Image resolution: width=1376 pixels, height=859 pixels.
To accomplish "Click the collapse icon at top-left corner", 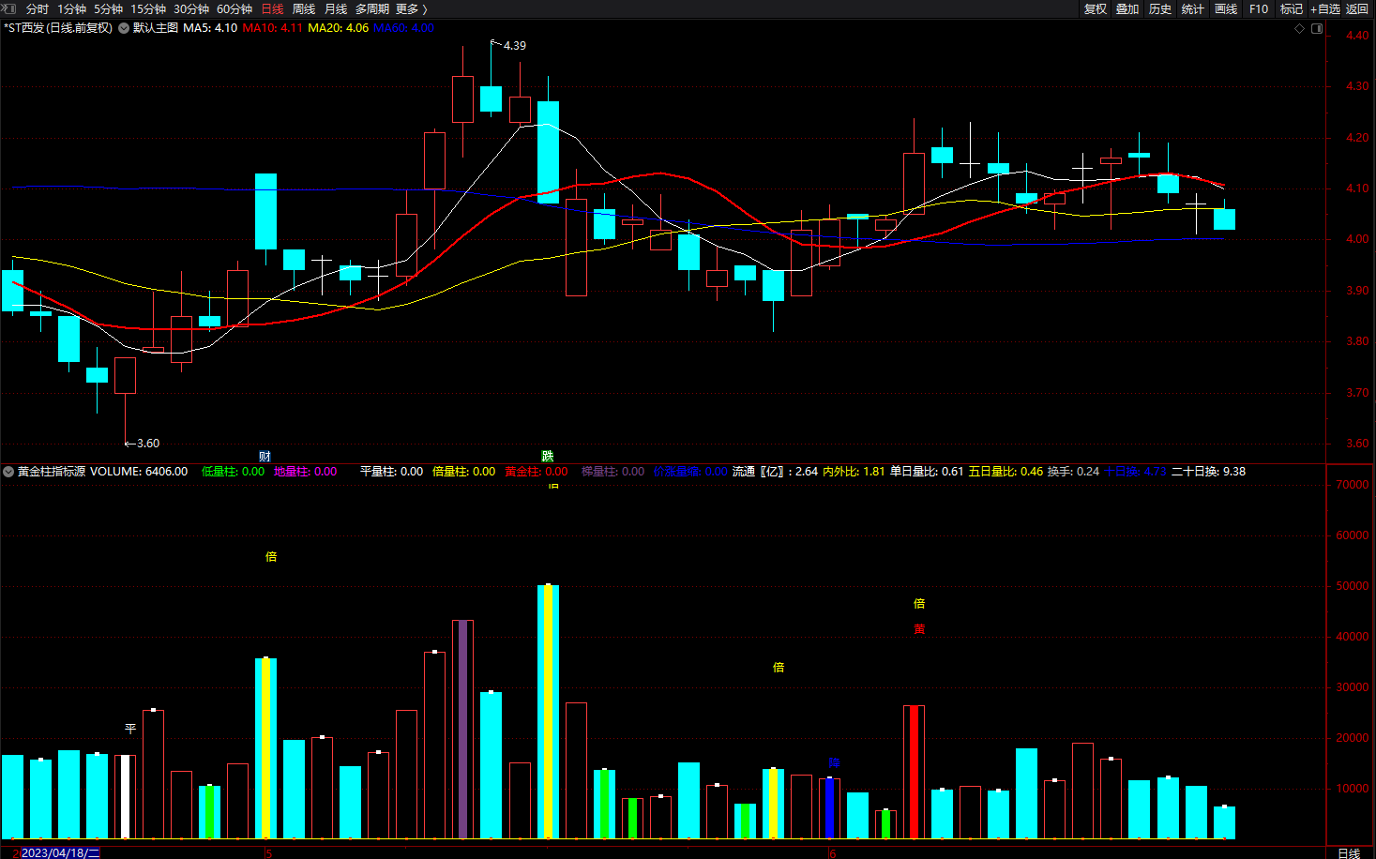I will pyautogui.click(x=9, y=8).
